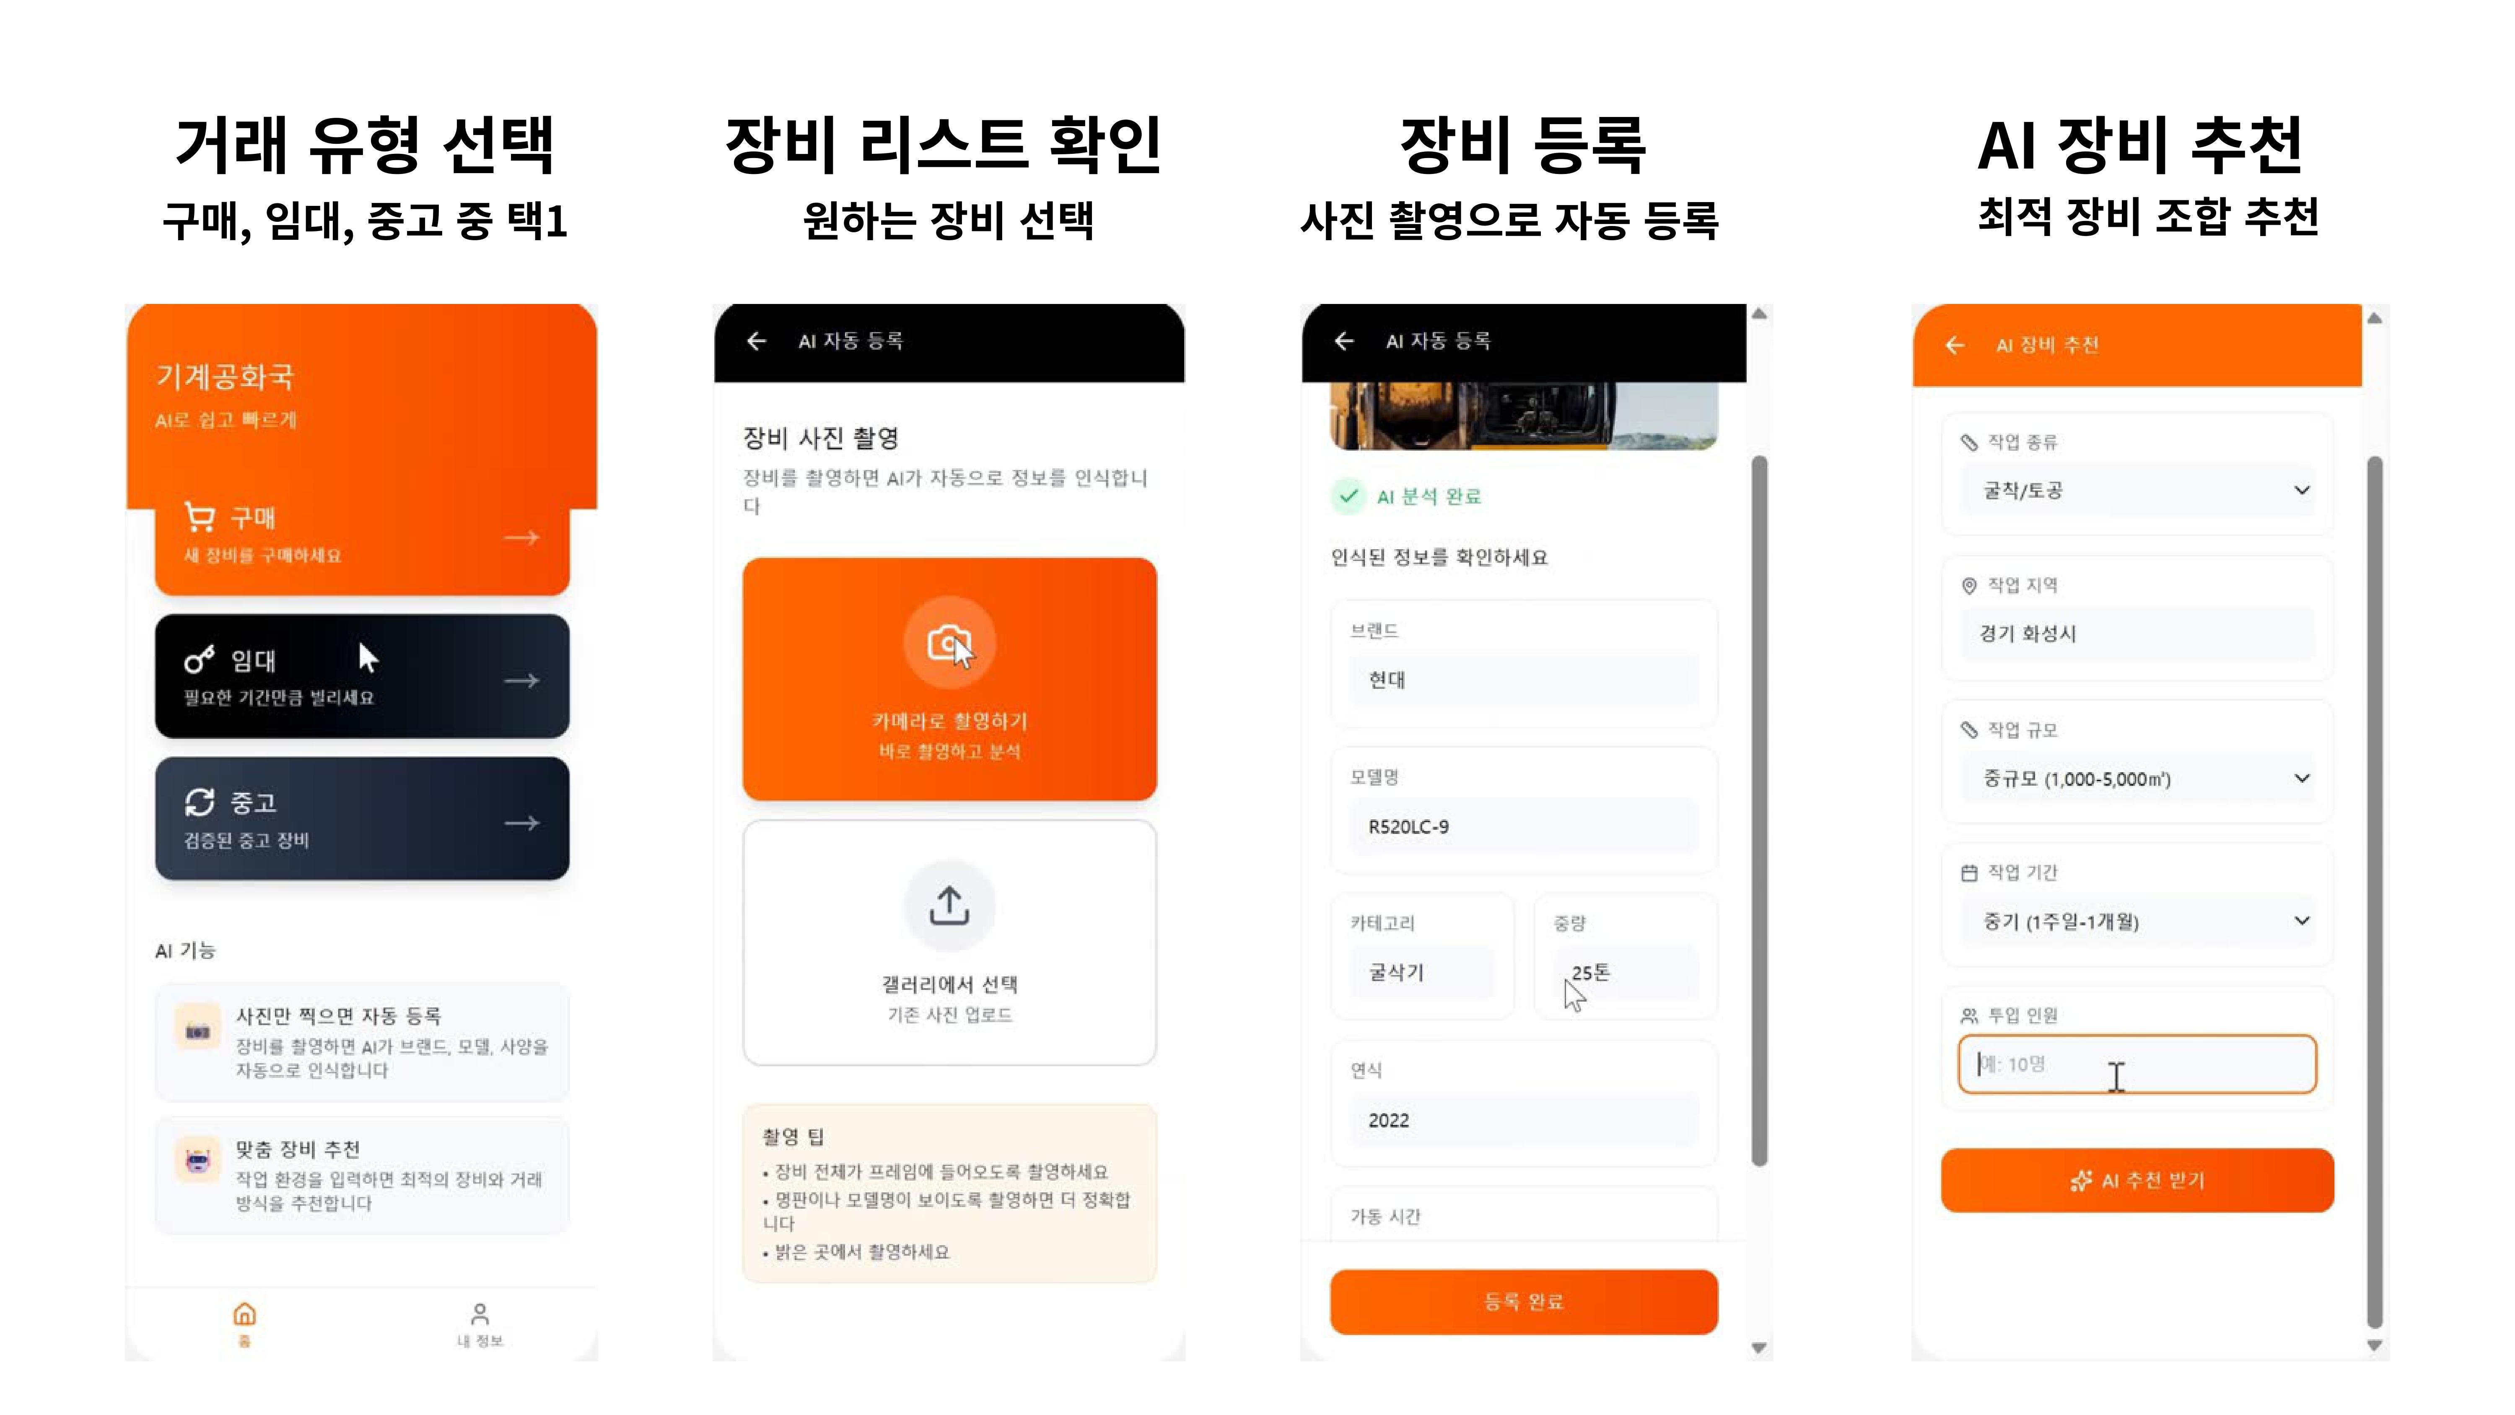Open 사진만 찍으면 자동 등록 feature item
2515x1415 pixels.
pos(362,1042)
